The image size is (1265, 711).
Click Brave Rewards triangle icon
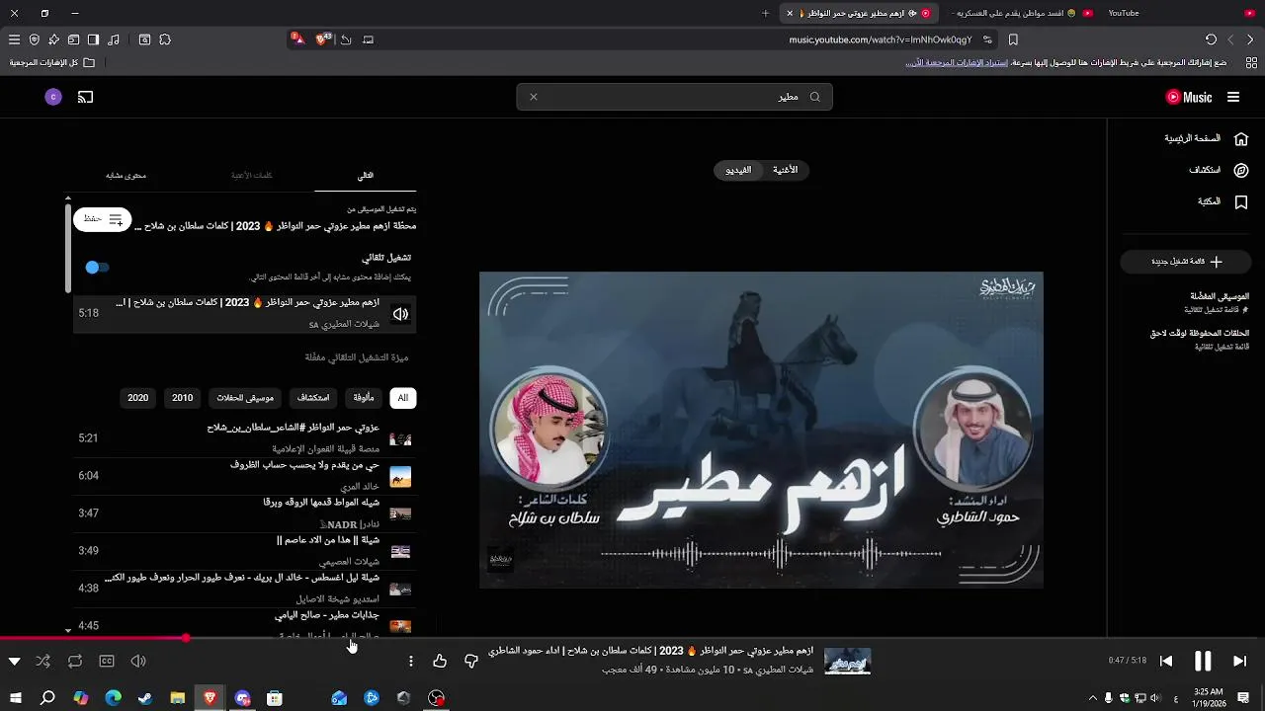[x=297, y=39]
